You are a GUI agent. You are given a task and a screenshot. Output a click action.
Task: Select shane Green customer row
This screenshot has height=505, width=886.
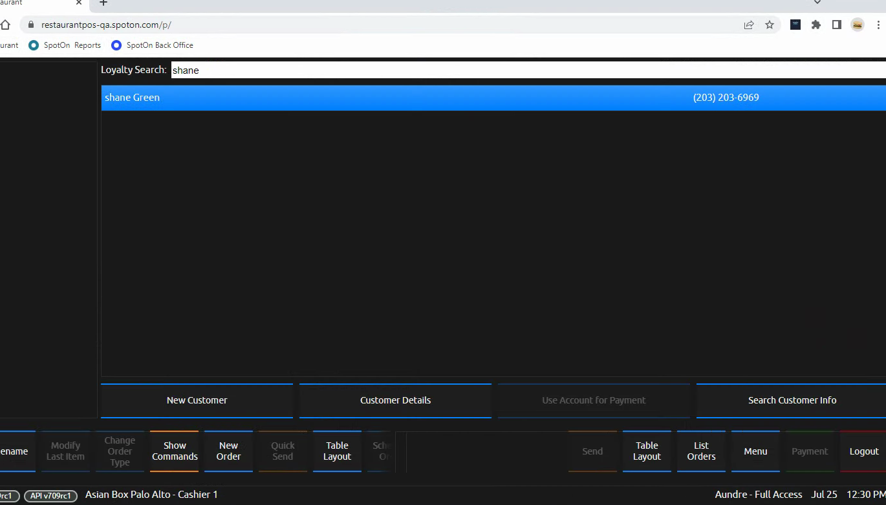point(493,98)
